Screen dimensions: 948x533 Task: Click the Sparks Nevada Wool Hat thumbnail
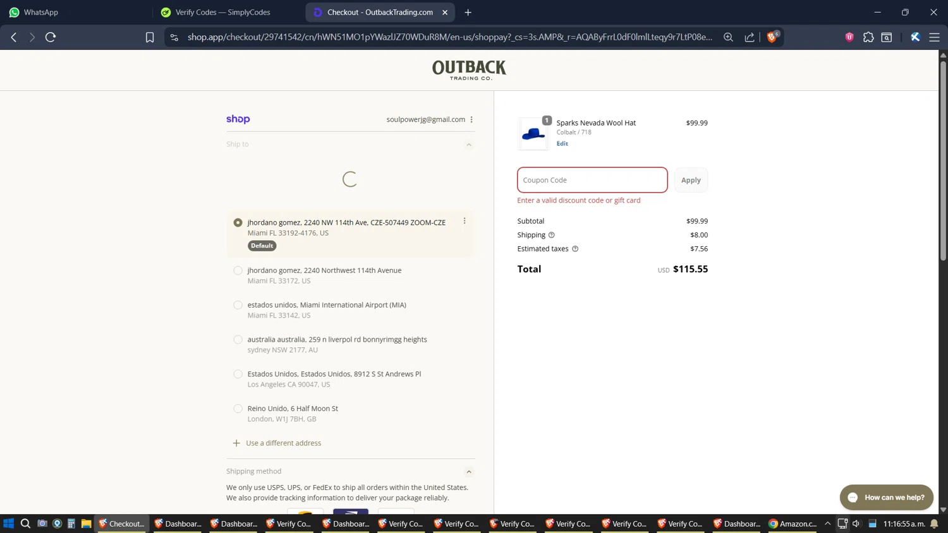[533, 133]
